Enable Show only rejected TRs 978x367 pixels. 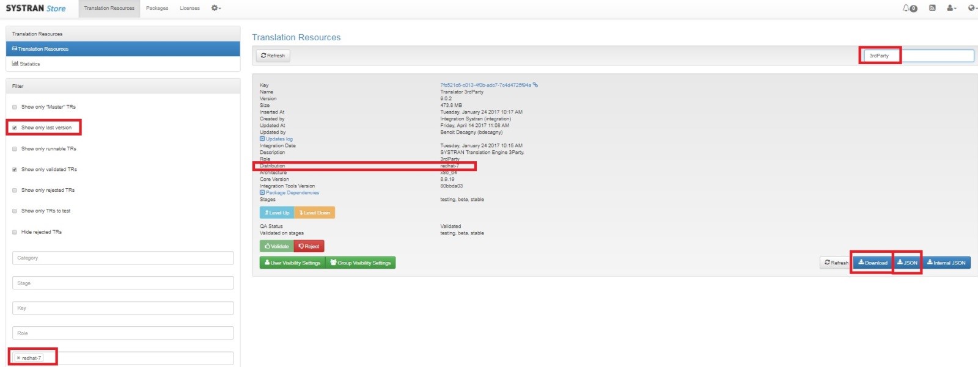tap(15, 190)
